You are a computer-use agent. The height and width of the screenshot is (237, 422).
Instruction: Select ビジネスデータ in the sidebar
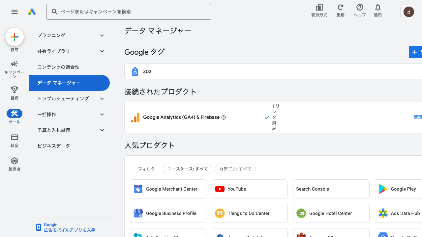54,146
